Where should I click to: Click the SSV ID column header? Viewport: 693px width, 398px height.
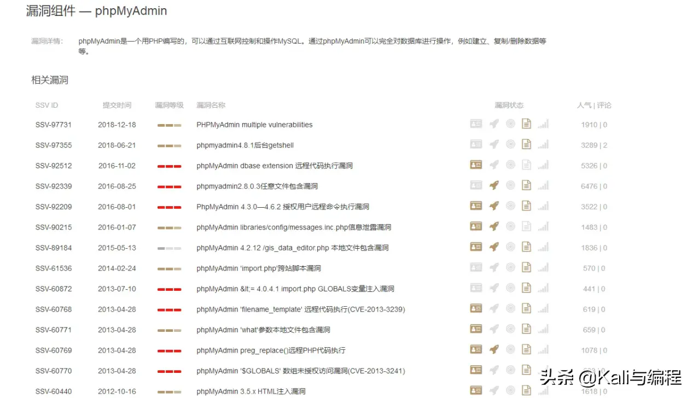click(46, 105)
